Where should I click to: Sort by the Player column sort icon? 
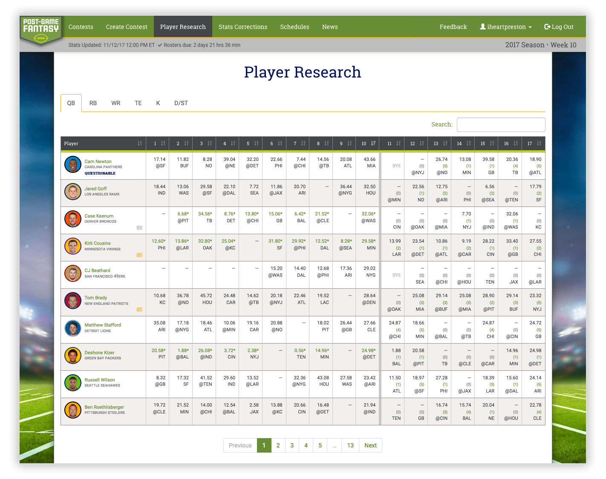click(x=140, y=143)
